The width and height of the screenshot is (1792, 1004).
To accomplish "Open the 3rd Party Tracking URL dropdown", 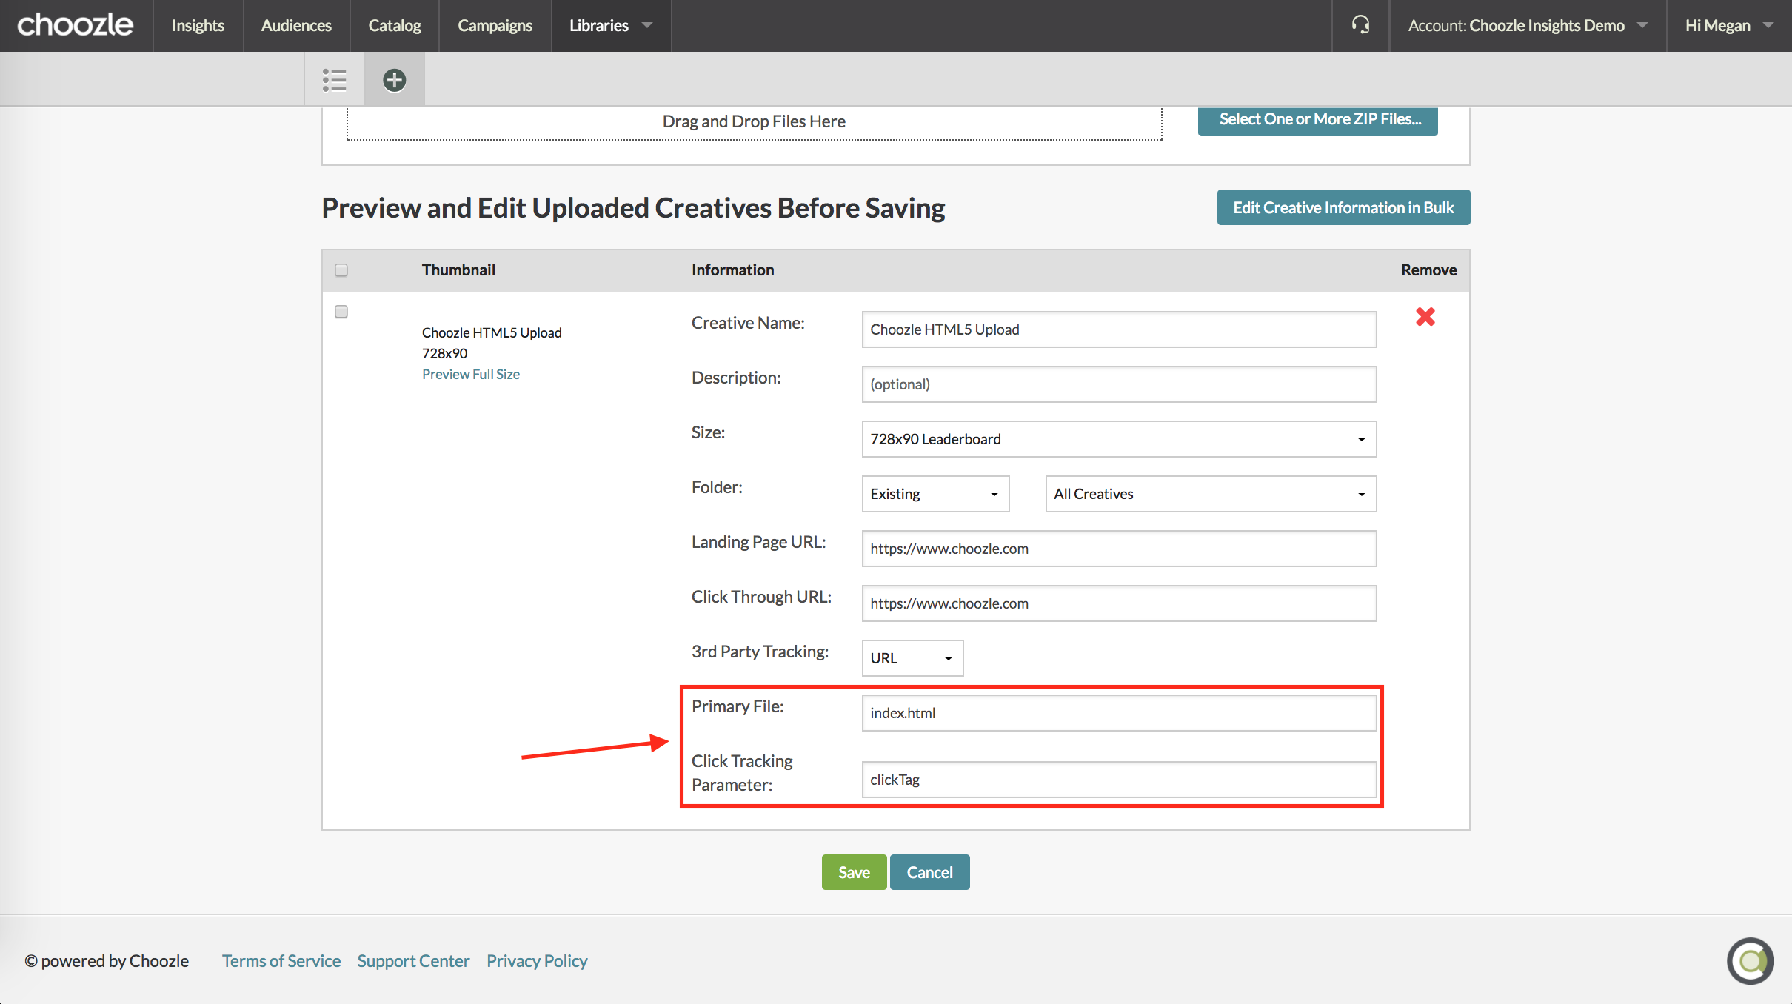I will pyautogui.click(x=912, y=658).
